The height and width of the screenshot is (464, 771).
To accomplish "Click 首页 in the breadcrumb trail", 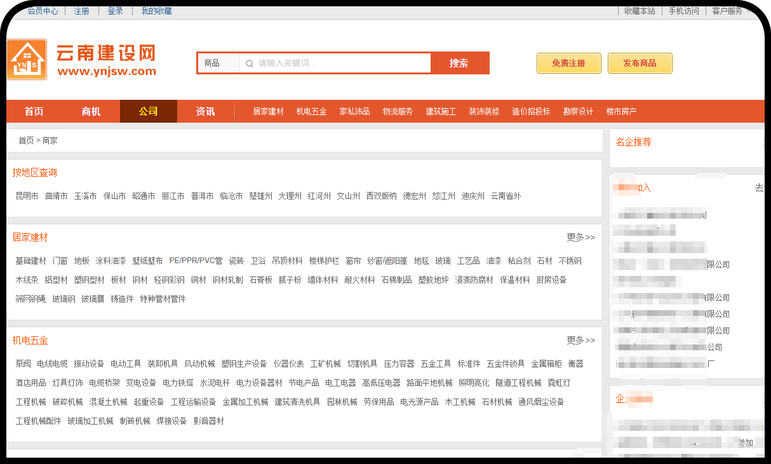I will 26,140.
